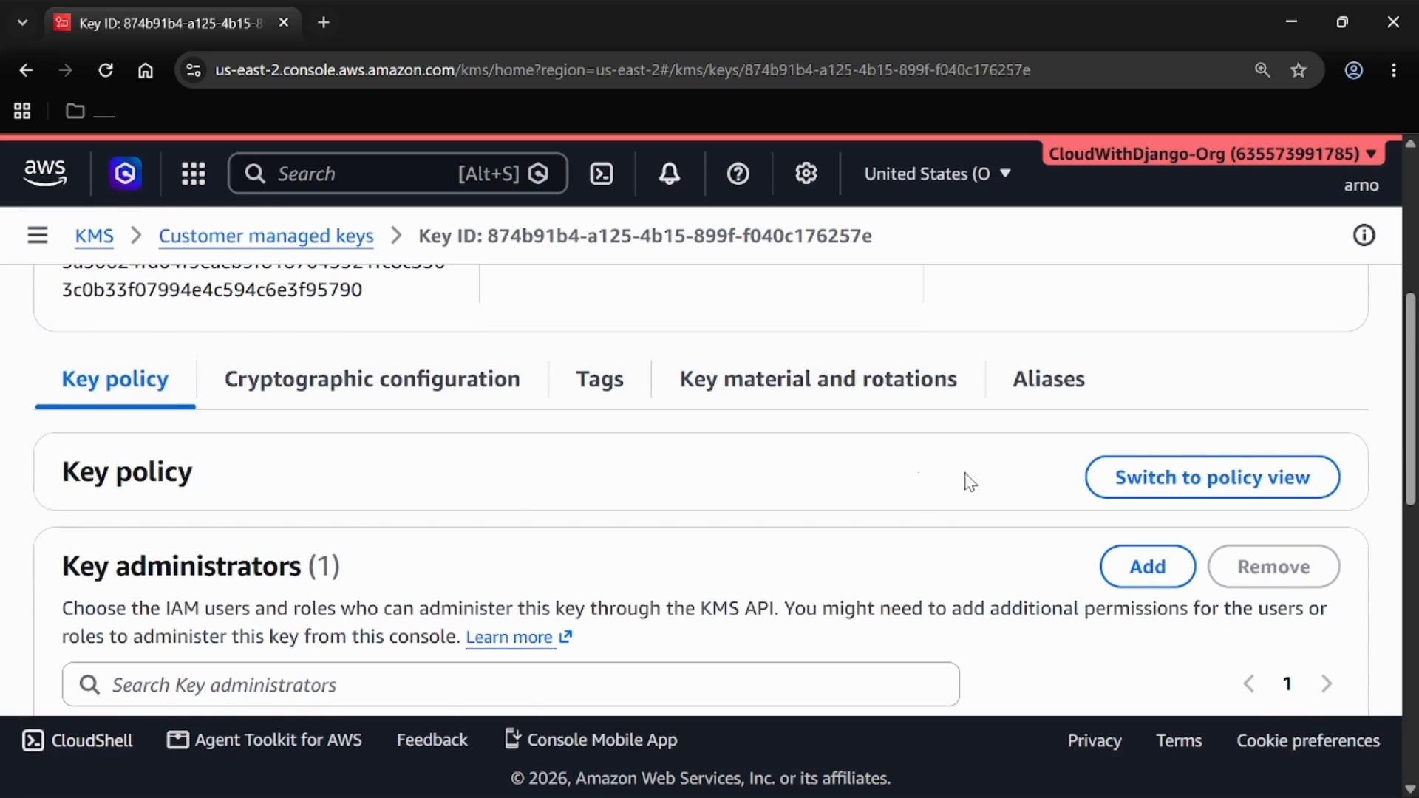Open the bookmarks apps grid icon
Screen dimensions: 1419x798
click(22, 112)
